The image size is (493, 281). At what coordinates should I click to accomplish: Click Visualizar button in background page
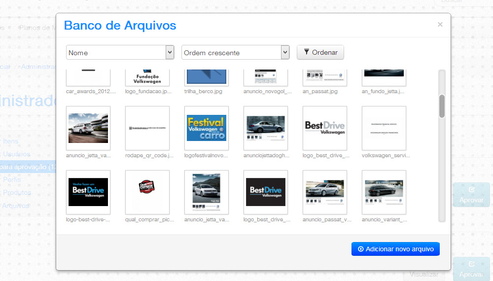tap(424, 275)
